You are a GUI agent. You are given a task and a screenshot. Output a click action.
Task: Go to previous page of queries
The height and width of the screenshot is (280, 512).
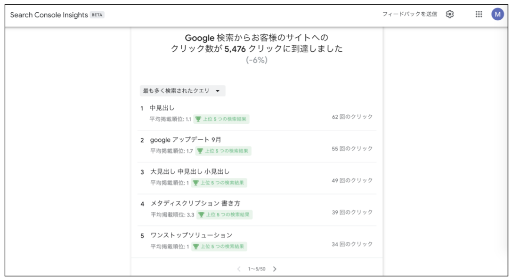tap(239, 269)
